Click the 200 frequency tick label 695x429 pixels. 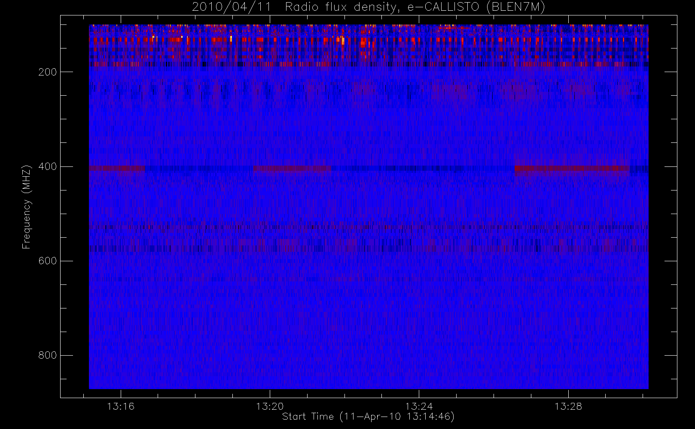(x=47, y=72)
